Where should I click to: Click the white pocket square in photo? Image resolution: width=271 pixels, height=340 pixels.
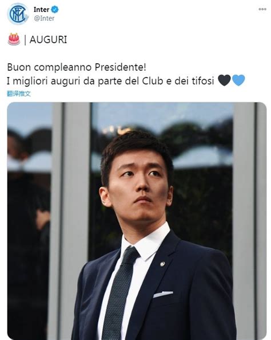(163, 294)
